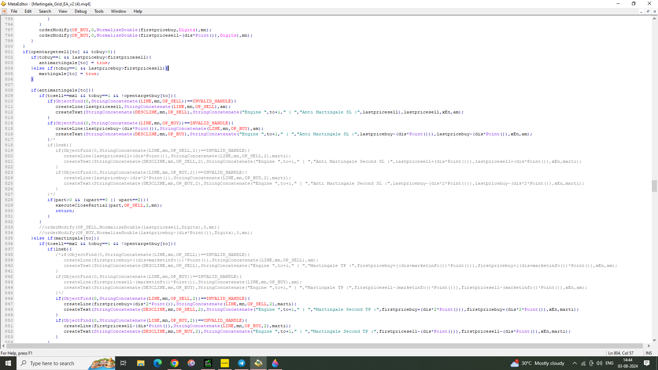Image resolution: width=658 pixels, height=370 pixels.
Task: Click the MetaEditor document icon beside File
Action: [x=4, y=11]
